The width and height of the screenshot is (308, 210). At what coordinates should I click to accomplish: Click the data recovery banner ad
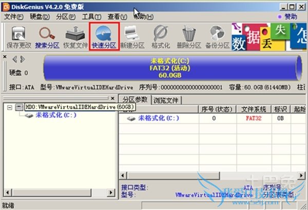(269, 37)
